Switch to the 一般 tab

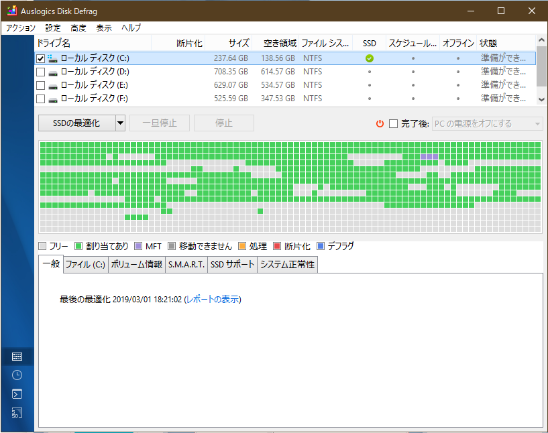pyautogui.click(x=51, y=263)
